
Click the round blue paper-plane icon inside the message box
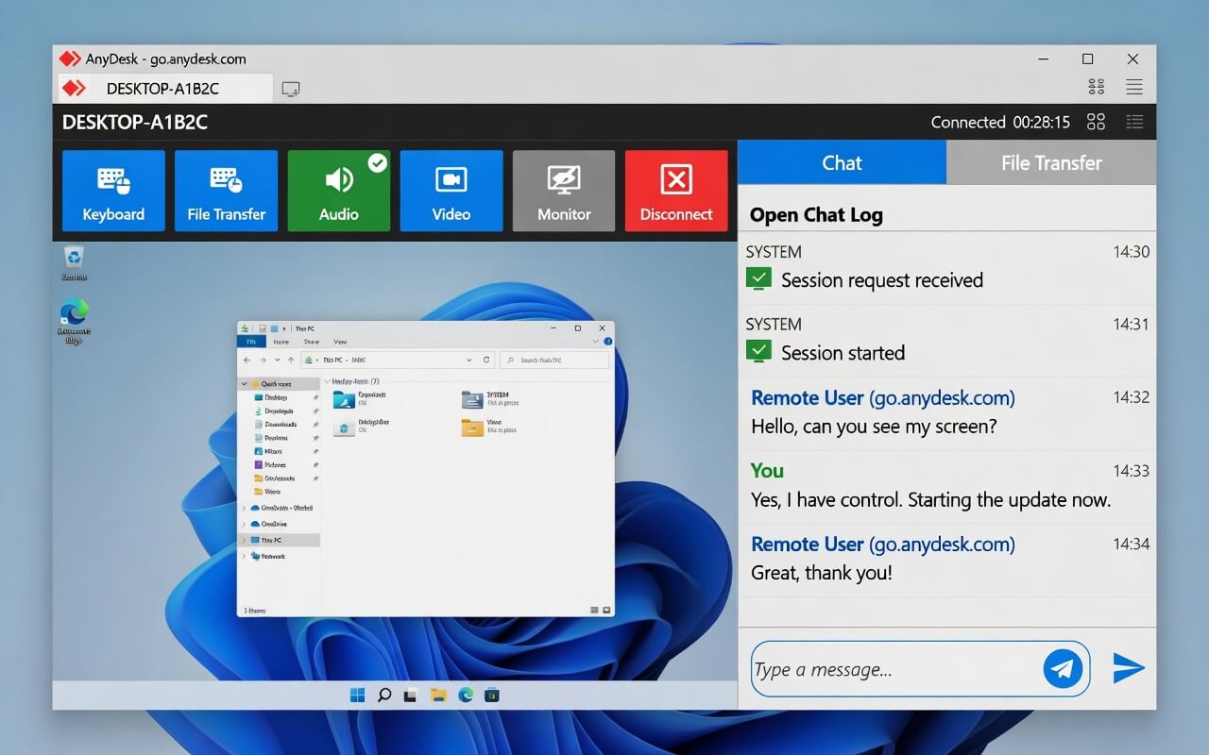coord(1064,668)
